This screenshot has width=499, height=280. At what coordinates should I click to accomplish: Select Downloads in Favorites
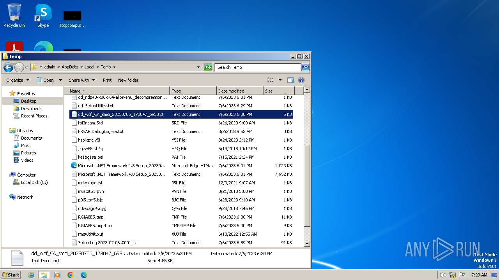click(31, 108)
